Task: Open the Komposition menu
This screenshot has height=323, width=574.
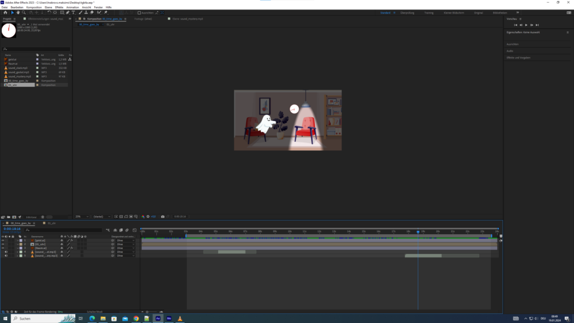Action: click(x=34, y=7)
